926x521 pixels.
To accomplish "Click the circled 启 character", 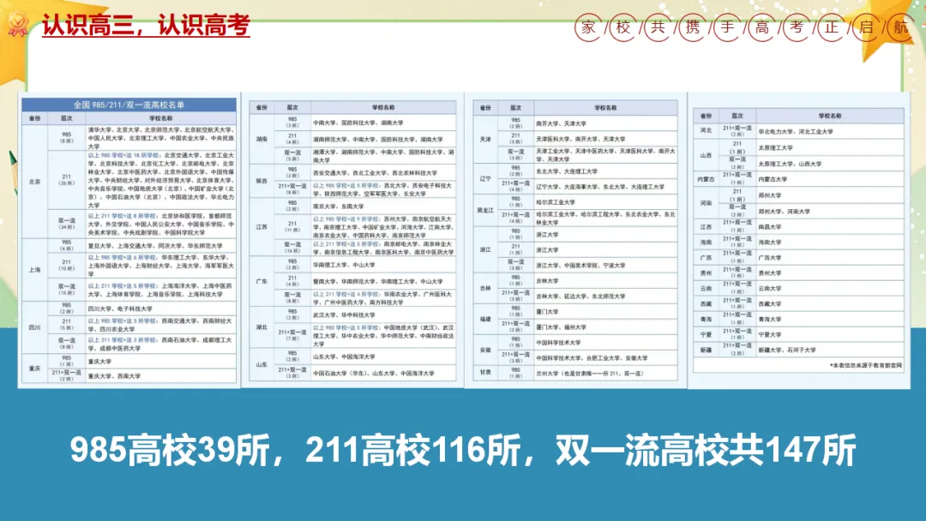I will [866, 27].
